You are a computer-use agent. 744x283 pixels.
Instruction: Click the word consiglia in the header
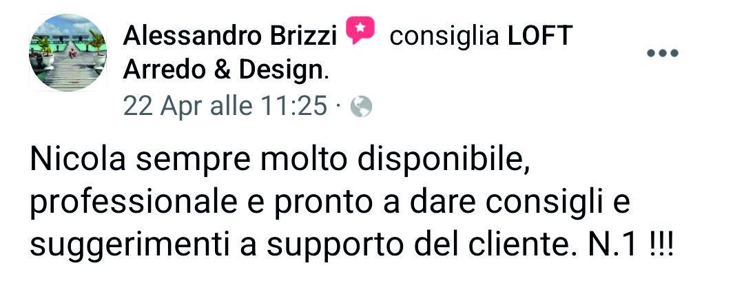[444, 37]
